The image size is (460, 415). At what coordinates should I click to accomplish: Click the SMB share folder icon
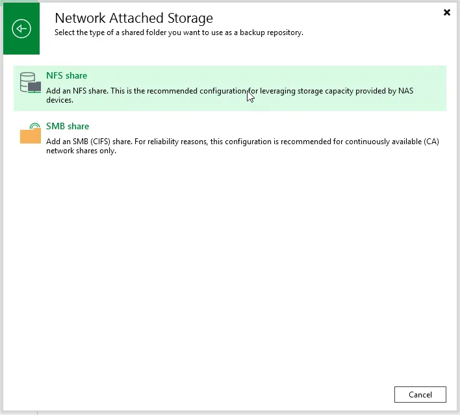[x=30, y=132]
